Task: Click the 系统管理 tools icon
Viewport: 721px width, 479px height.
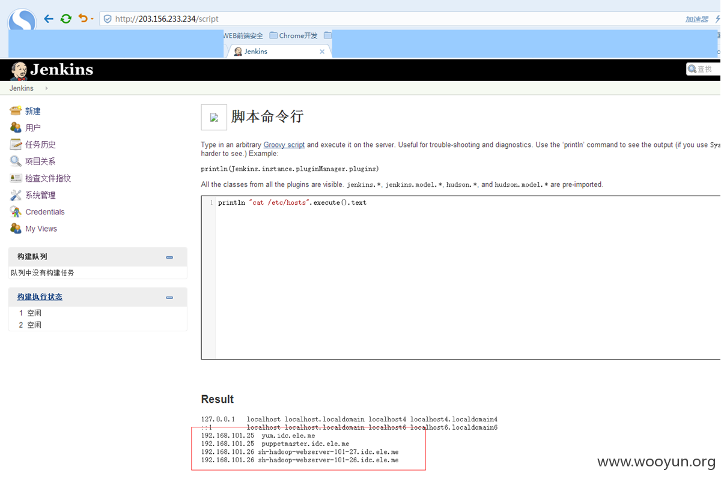Action: [16, 194]
